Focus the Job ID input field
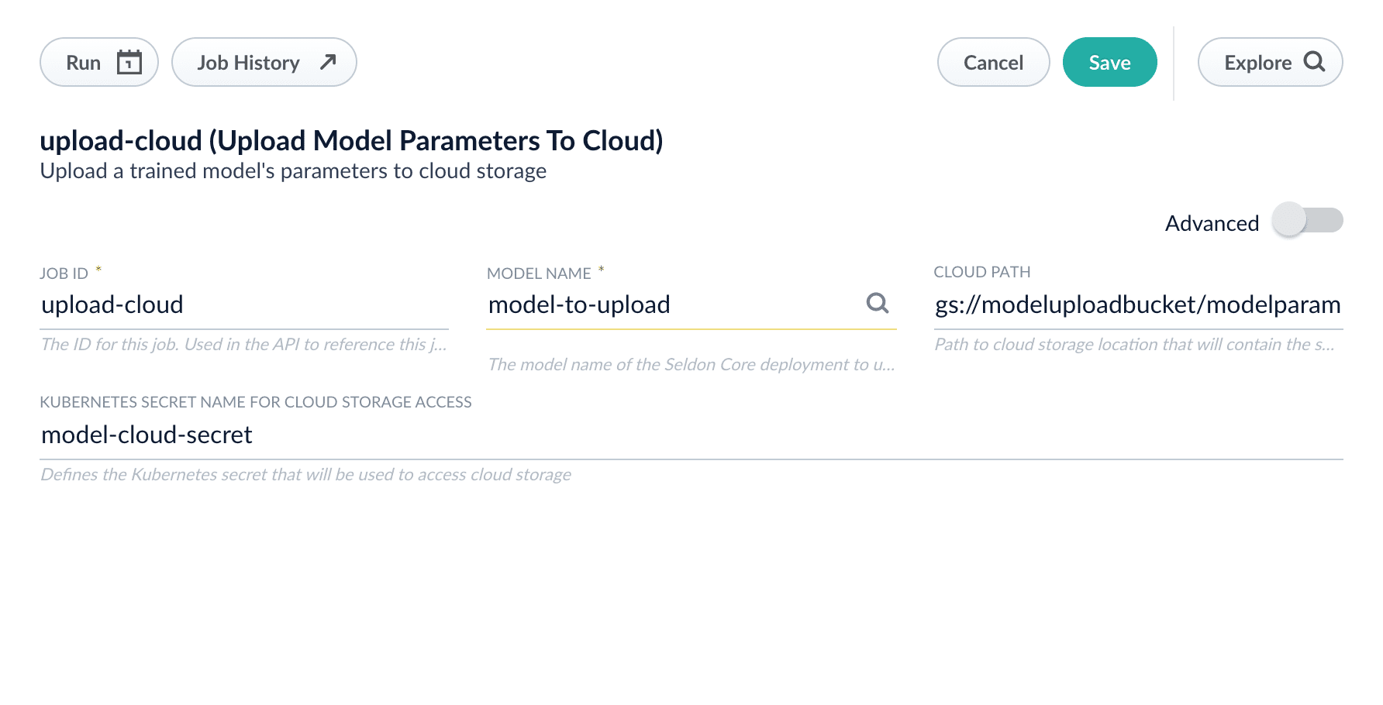This screenshot has width=1383, height=705. click(244, 305)
